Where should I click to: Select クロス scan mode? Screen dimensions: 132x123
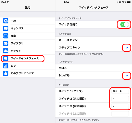94,68
